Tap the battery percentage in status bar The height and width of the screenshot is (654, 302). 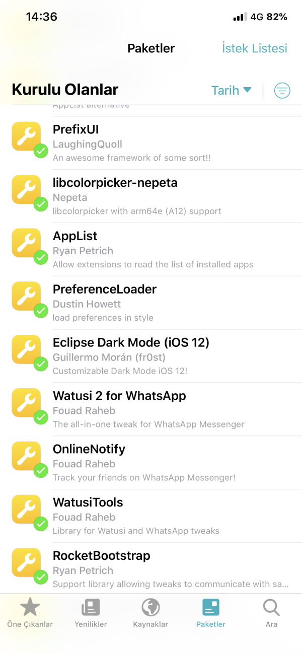click(277, 17)
